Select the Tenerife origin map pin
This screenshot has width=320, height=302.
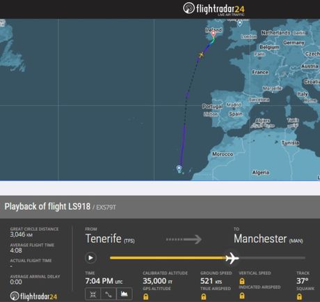pos(179,168)
